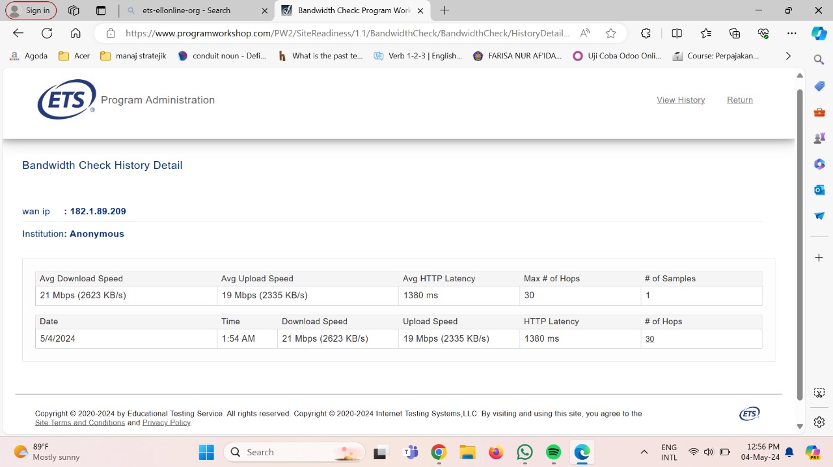Show hidden system tray icons
The image size is (833, 467).
pyautogui.click(x=644, y=452)
